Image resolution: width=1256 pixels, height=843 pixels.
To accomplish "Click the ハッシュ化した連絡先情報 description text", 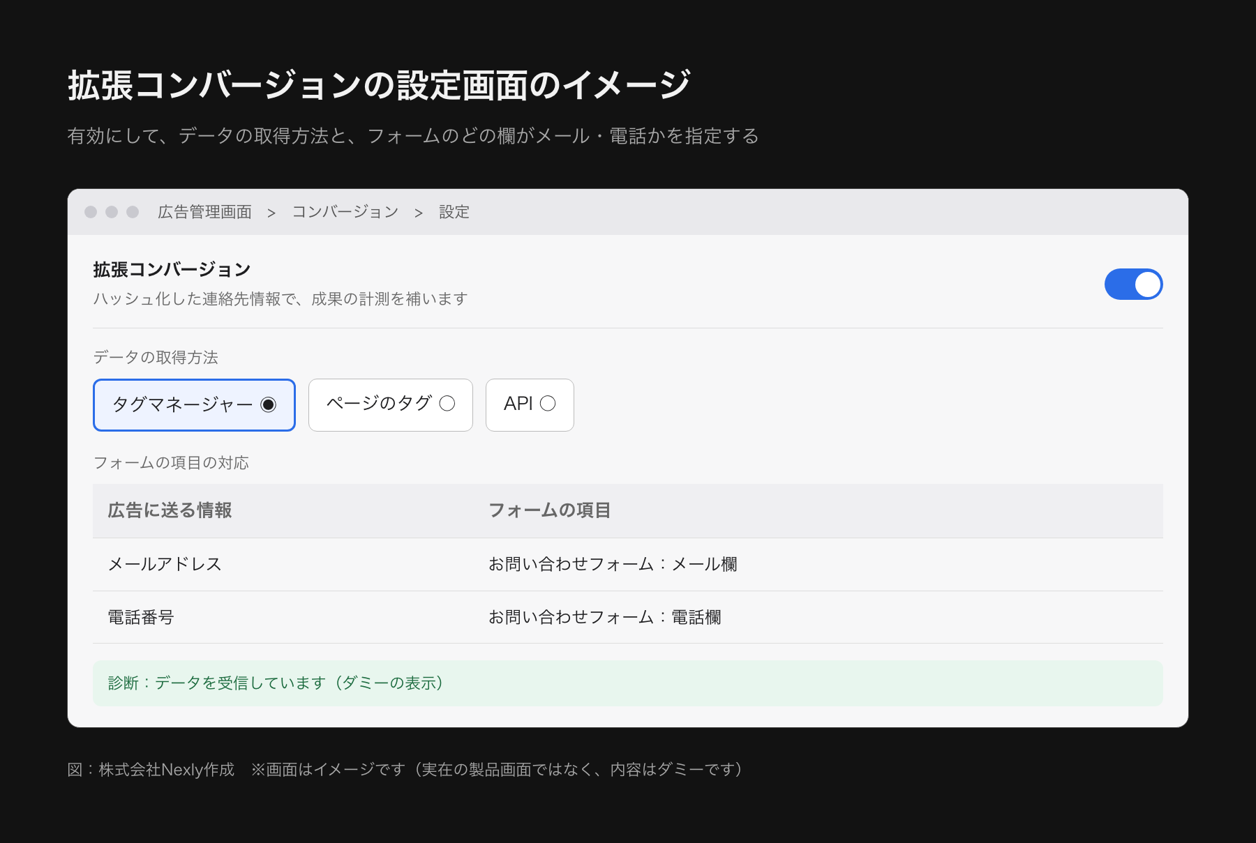I will [x=281, y=299].
